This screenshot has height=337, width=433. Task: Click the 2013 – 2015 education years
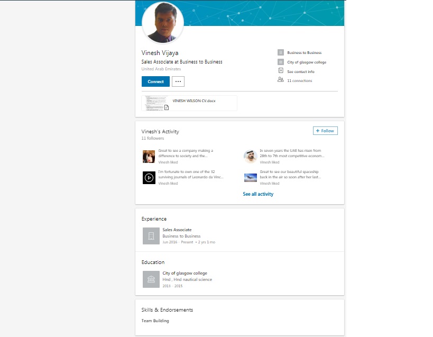click(x=172, y=286)
